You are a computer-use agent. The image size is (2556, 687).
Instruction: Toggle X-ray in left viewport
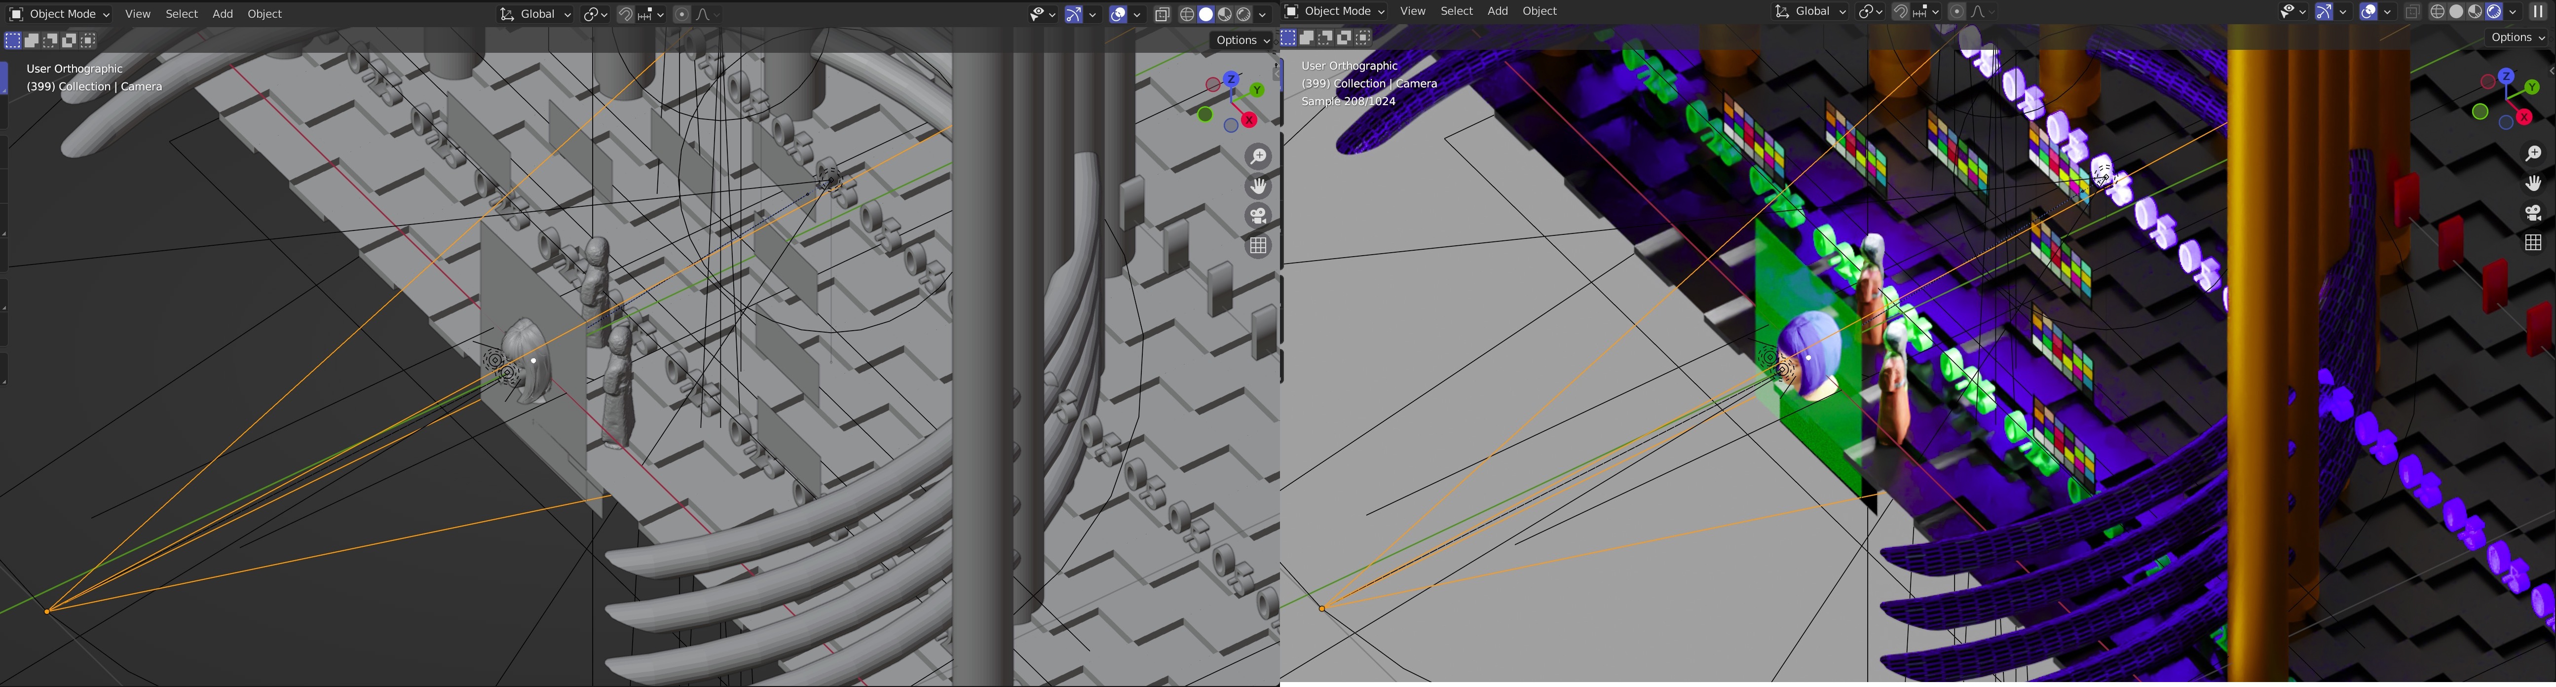click(x=1163, y=14)
